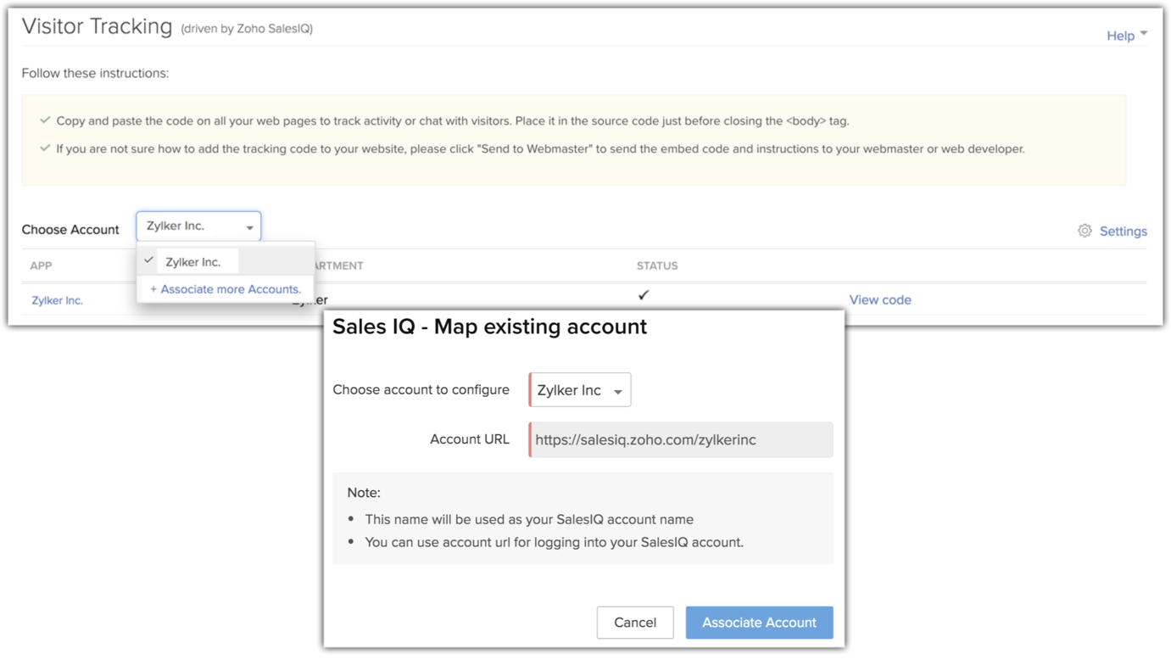
Task: Click the Visitor Tracking page title
Action: coord(98,27)
